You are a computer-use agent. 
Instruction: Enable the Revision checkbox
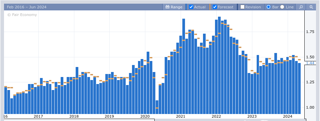[x=242, y=7]
